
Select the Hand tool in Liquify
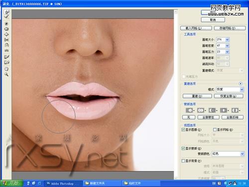pos(6,69)
